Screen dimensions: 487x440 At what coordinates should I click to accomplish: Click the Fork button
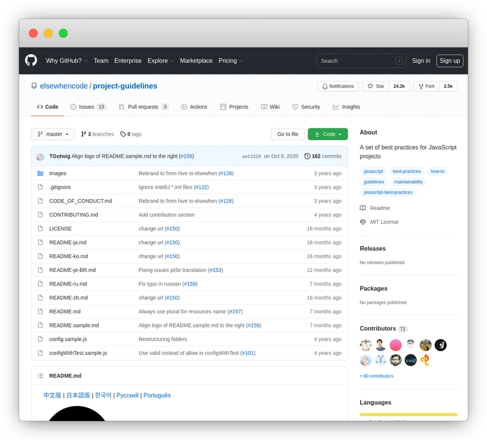tap(427, 86)
